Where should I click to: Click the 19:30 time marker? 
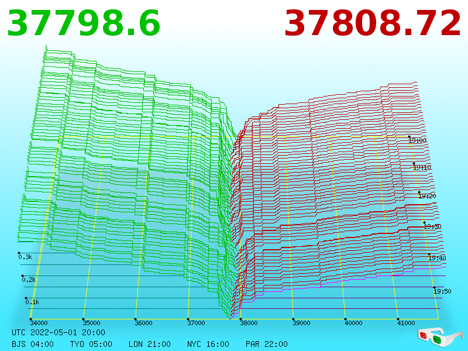pos(432,226)
